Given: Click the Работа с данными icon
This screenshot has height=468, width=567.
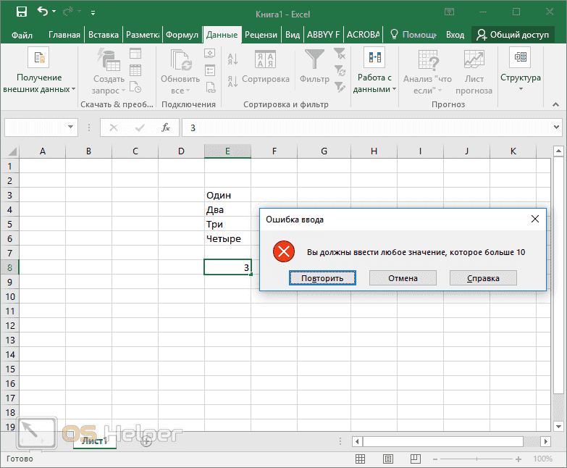Looking at the screenshot, I should pyautogui.click(x=374, y=57).
